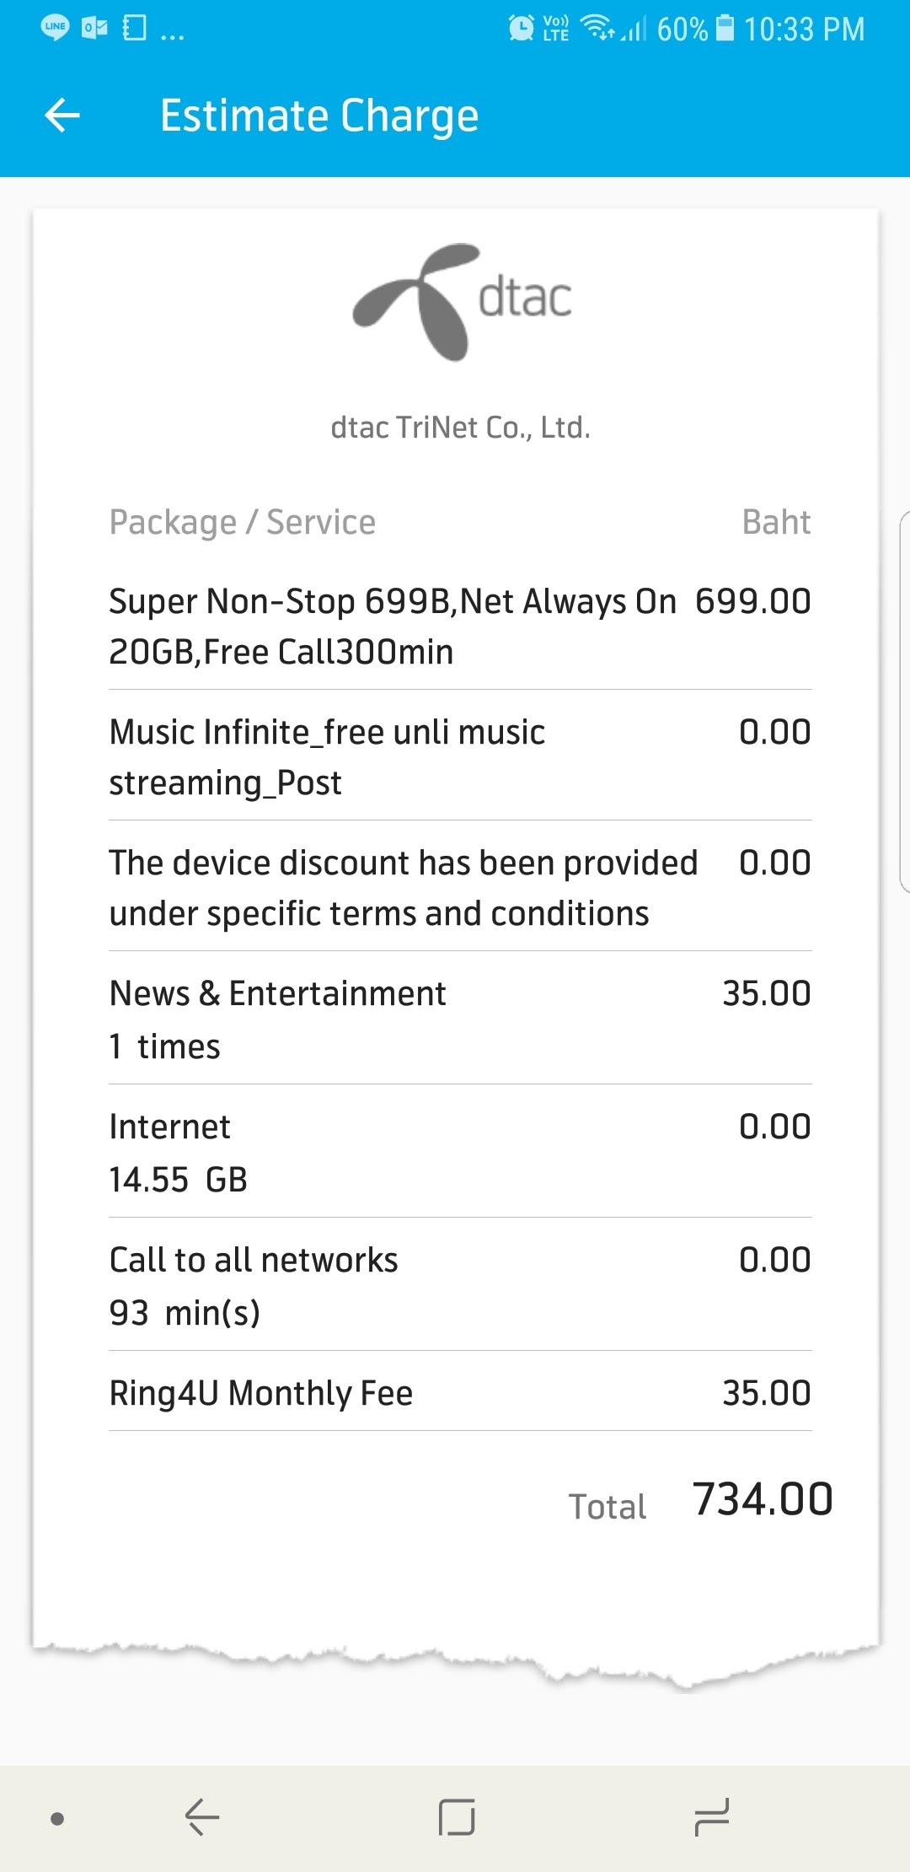This screenshot has width=910, height=1872.
Task: Tap the Internet 14.55 GB usage row
Action: [460, 1152]
